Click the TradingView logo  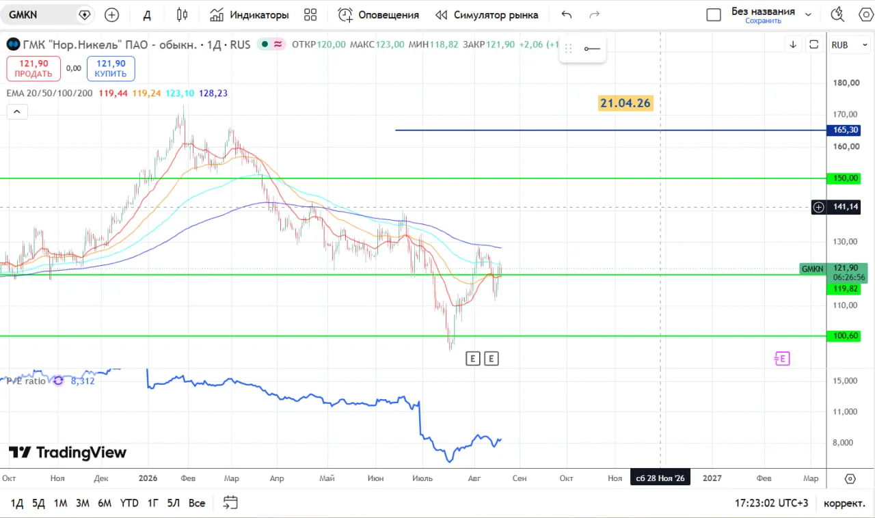68,452
